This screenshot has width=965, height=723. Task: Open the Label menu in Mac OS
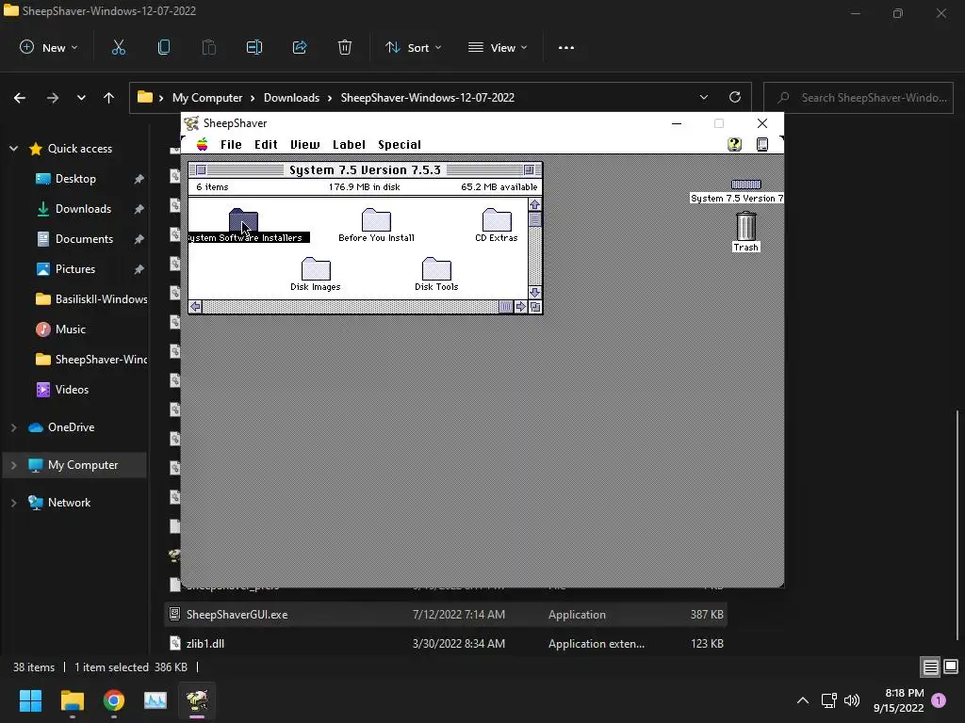pos(349,144)
